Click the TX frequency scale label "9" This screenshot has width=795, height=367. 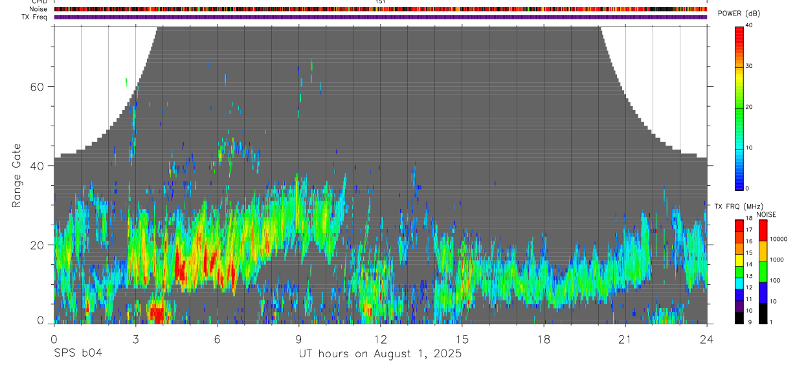tap(748, 322)
